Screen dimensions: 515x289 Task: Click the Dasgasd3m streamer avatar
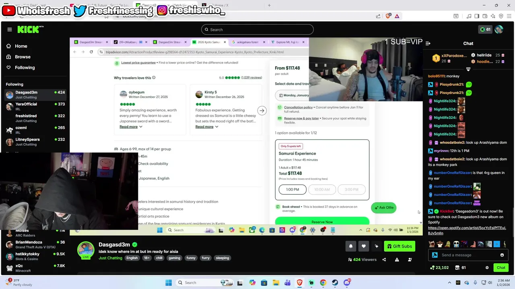click(86, 250)
